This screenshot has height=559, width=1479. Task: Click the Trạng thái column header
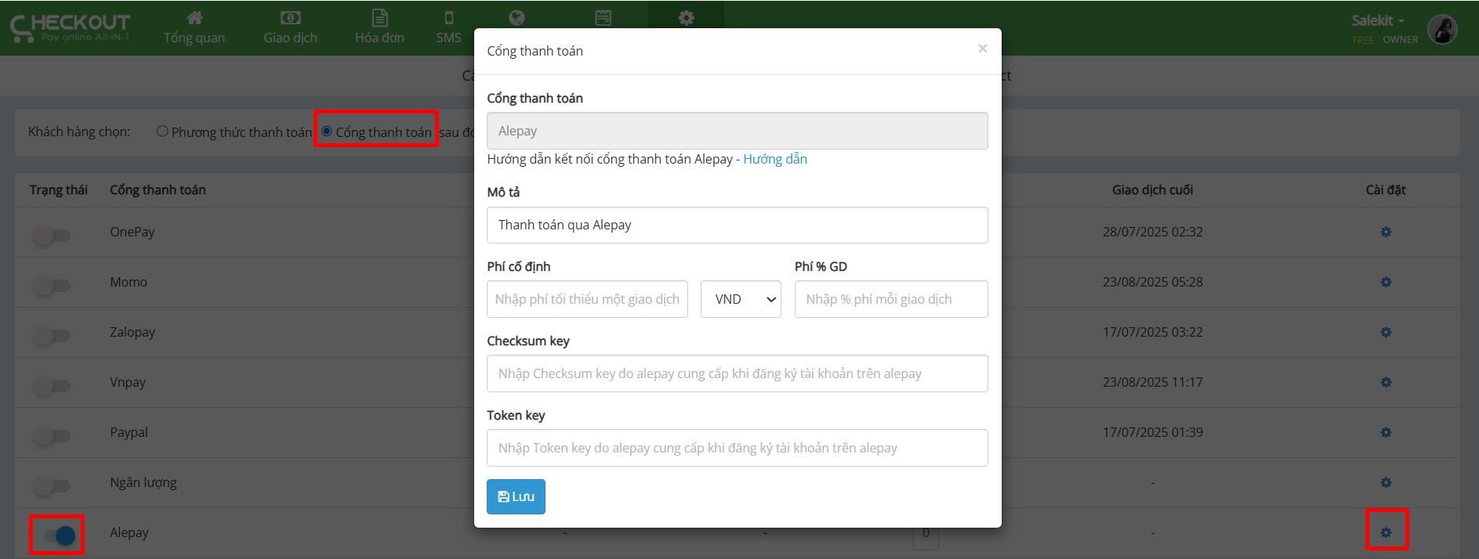pos(59,189)
